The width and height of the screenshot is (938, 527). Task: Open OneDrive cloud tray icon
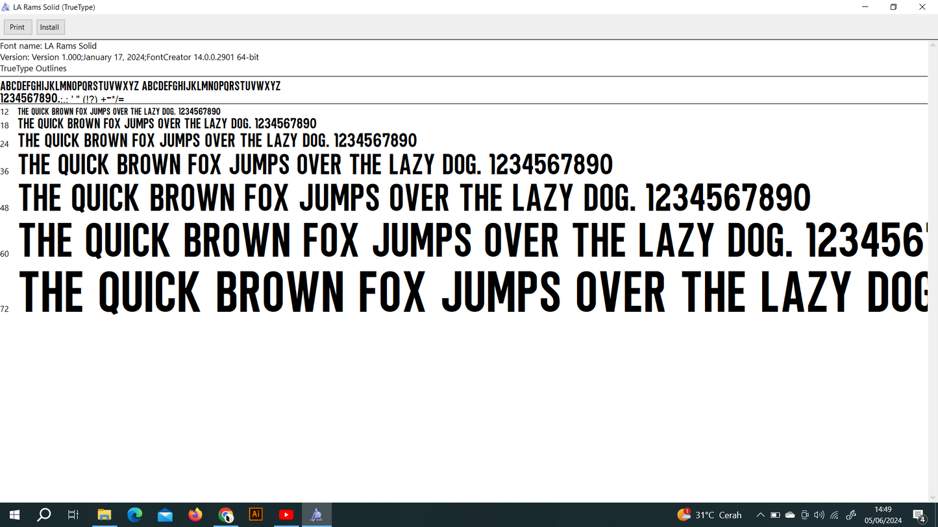[790, 515]
